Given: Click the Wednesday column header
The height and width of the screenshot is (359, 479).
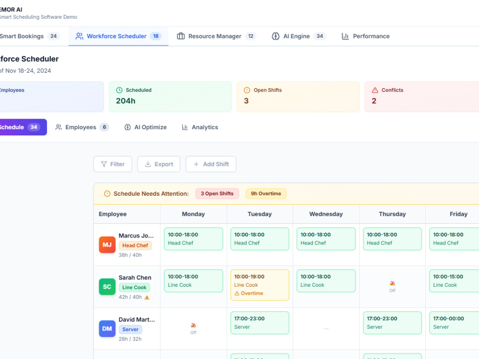Looking at the screenshot, I should click(326, 214).
